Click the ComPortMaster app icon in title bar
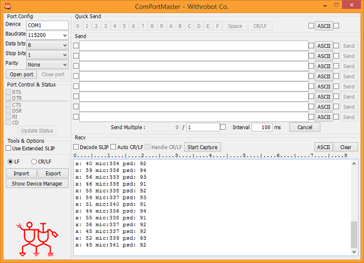The image size is (364, 263). (7, 6)
